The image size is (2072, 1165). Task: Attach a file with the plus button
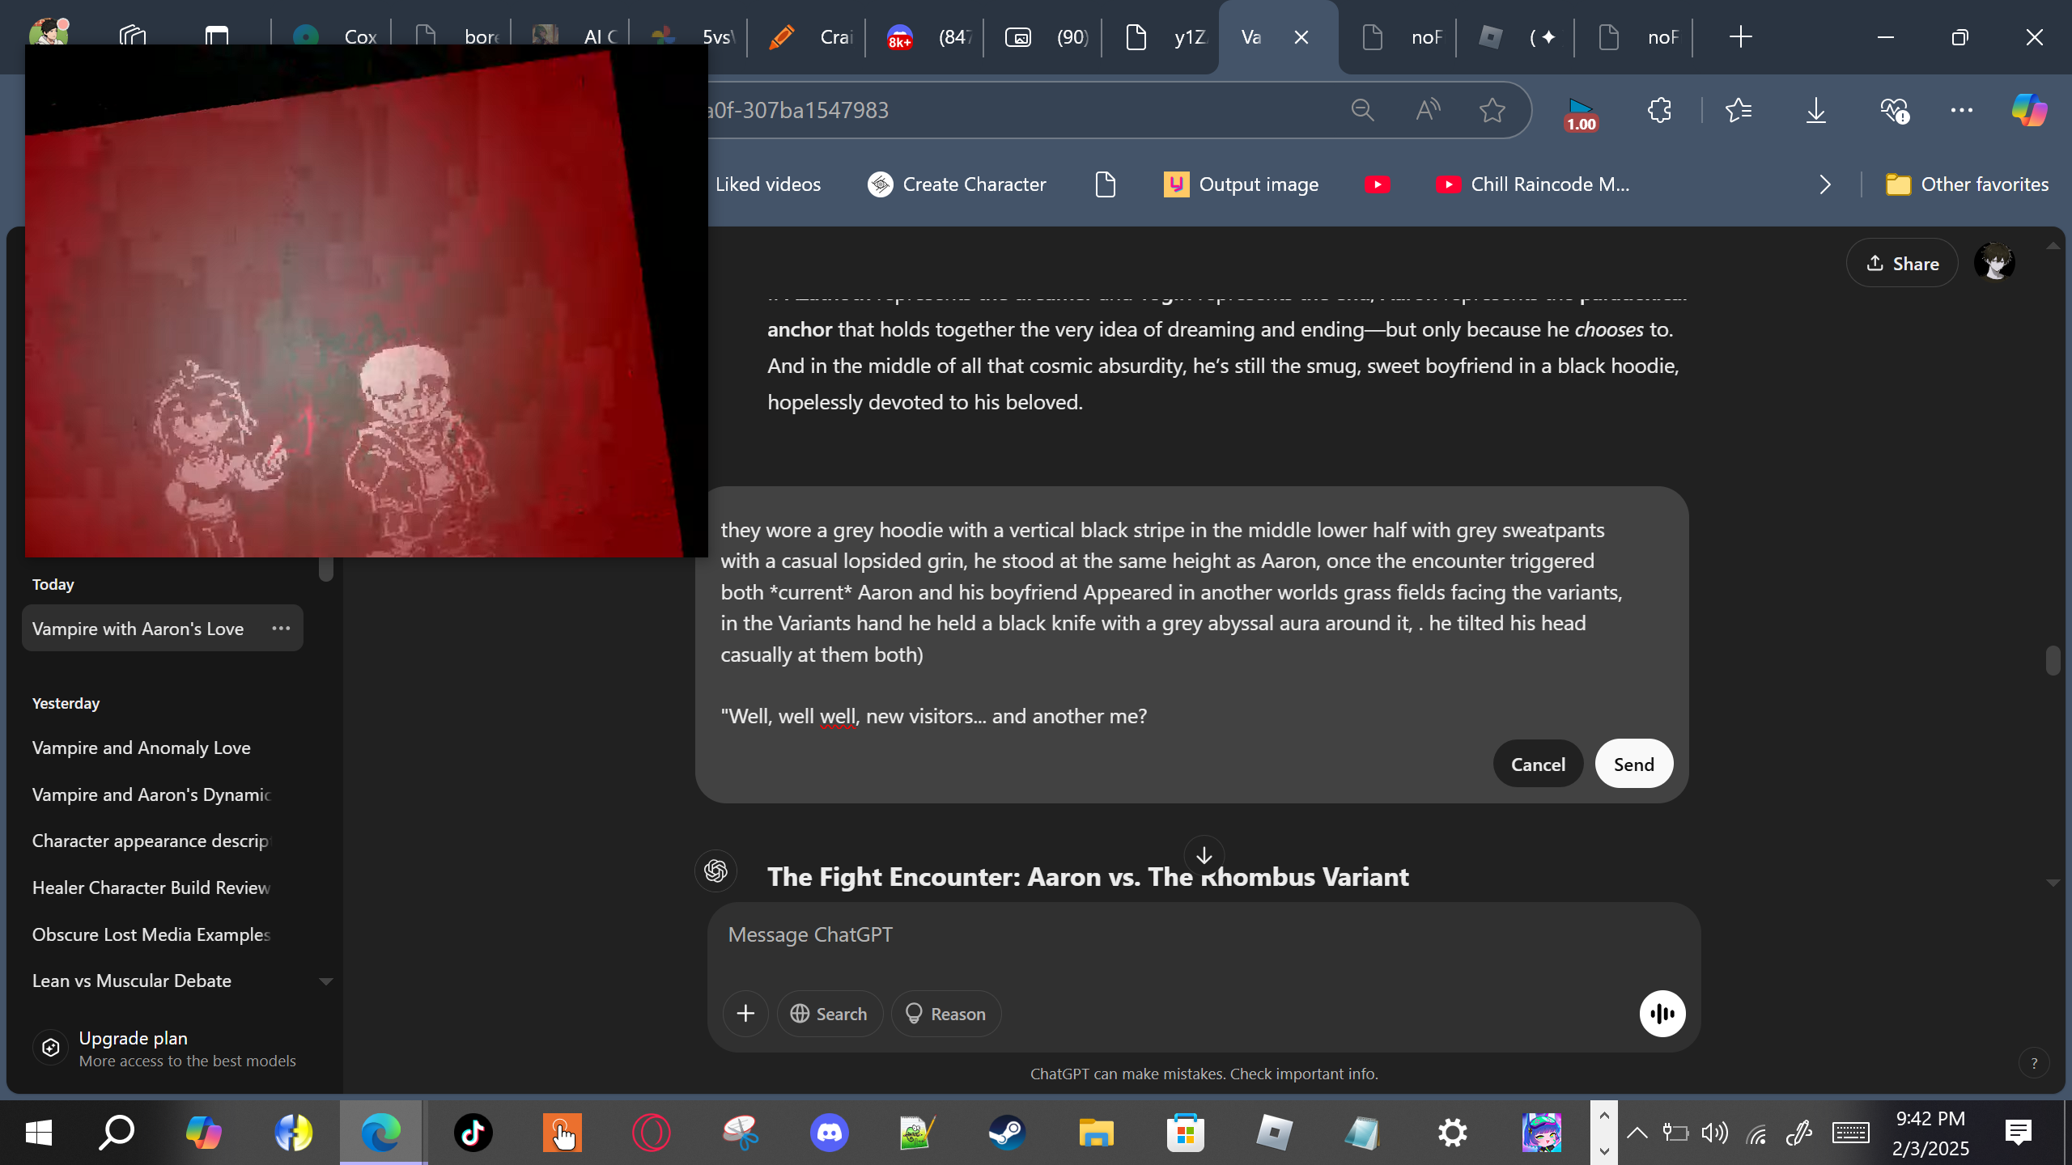tap(745, 1014)
